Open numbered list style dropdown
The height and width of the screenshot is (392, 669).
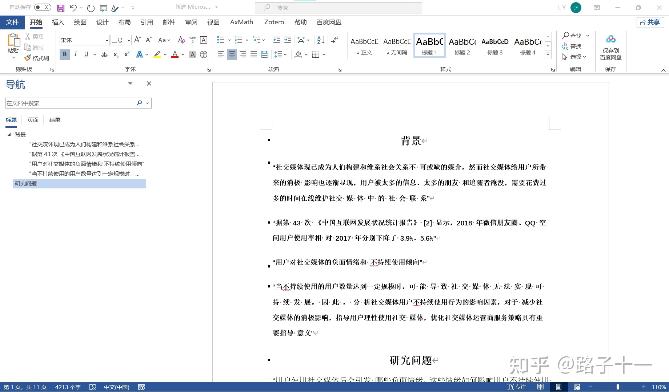tap(247, 40)
